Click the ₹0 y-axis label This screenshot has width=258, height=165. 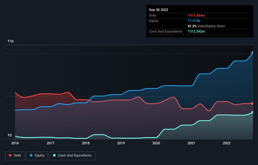(x=10, y=135)
